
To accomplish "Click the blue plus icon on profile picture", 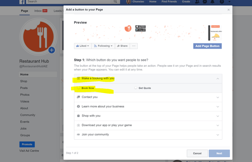I will pos(52,50).
